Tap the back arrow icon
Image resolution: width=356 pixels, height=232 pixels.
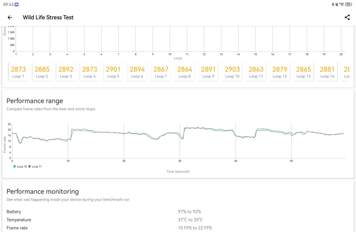tap(10, 17)
